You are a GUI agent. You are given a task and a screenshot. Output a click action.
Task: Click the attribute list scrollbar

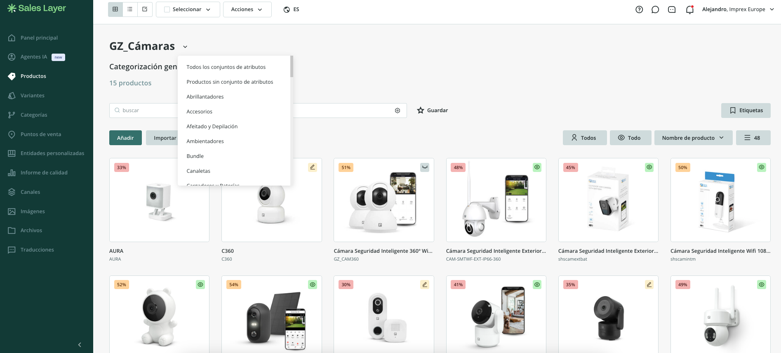pyautogui.click(x=292, y=67)
